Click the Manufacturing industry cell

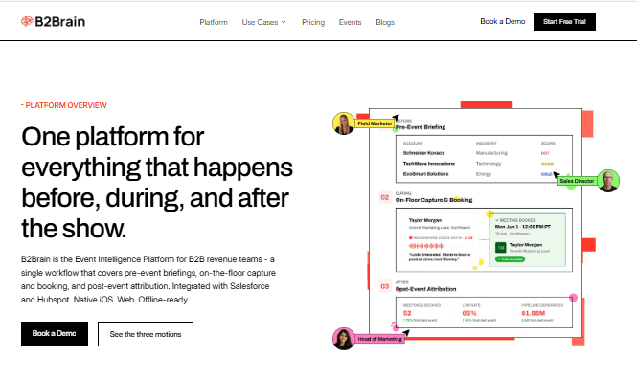pos(491,153)
